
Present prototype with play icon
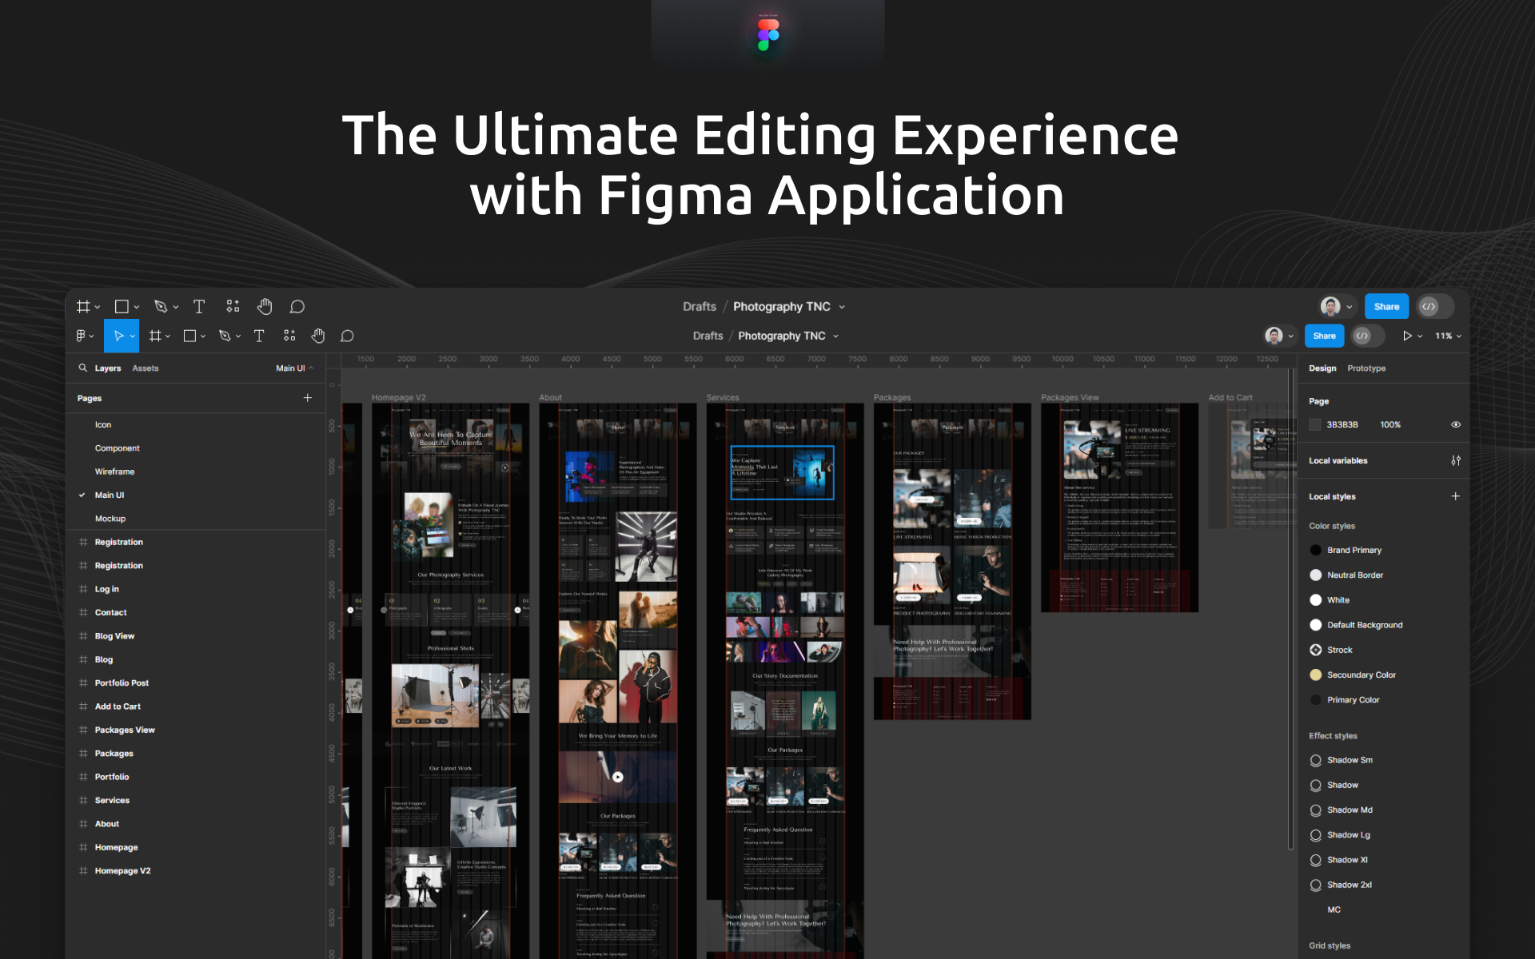[x=1407, y=336]
